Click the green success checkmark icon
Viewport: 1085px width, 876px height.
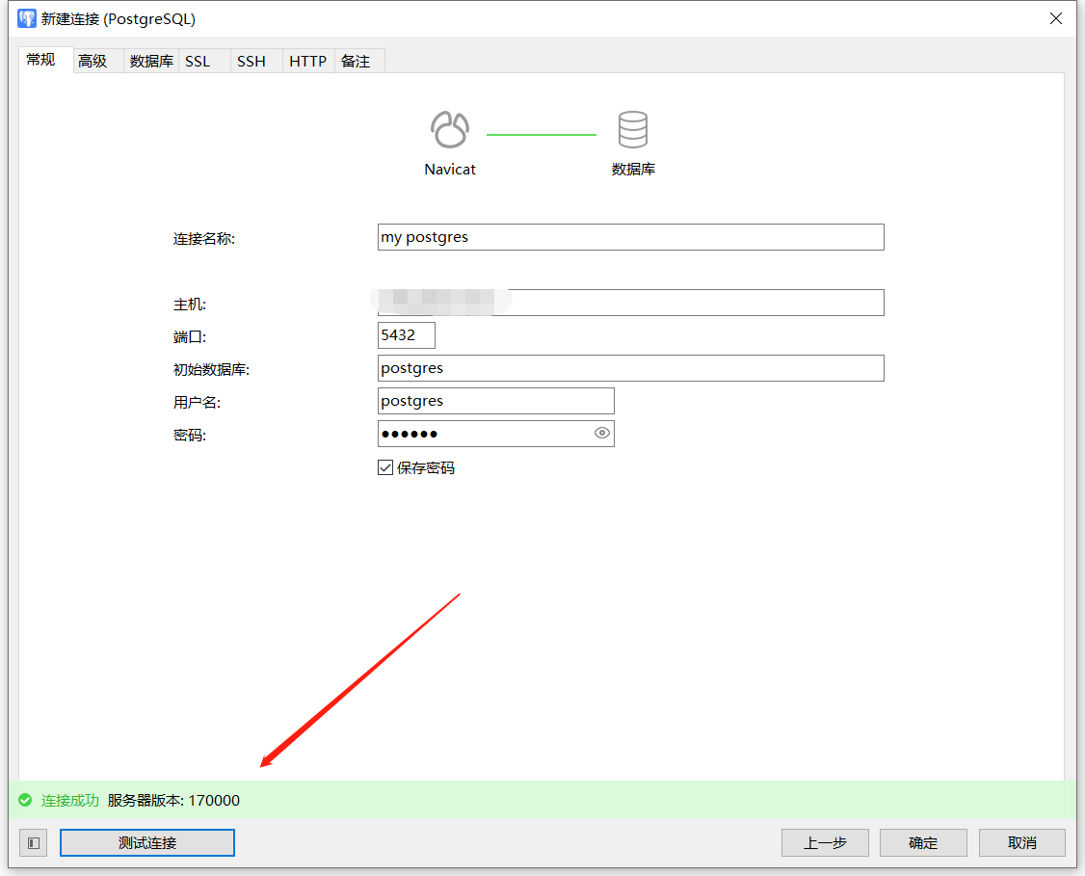click(25, 801)
